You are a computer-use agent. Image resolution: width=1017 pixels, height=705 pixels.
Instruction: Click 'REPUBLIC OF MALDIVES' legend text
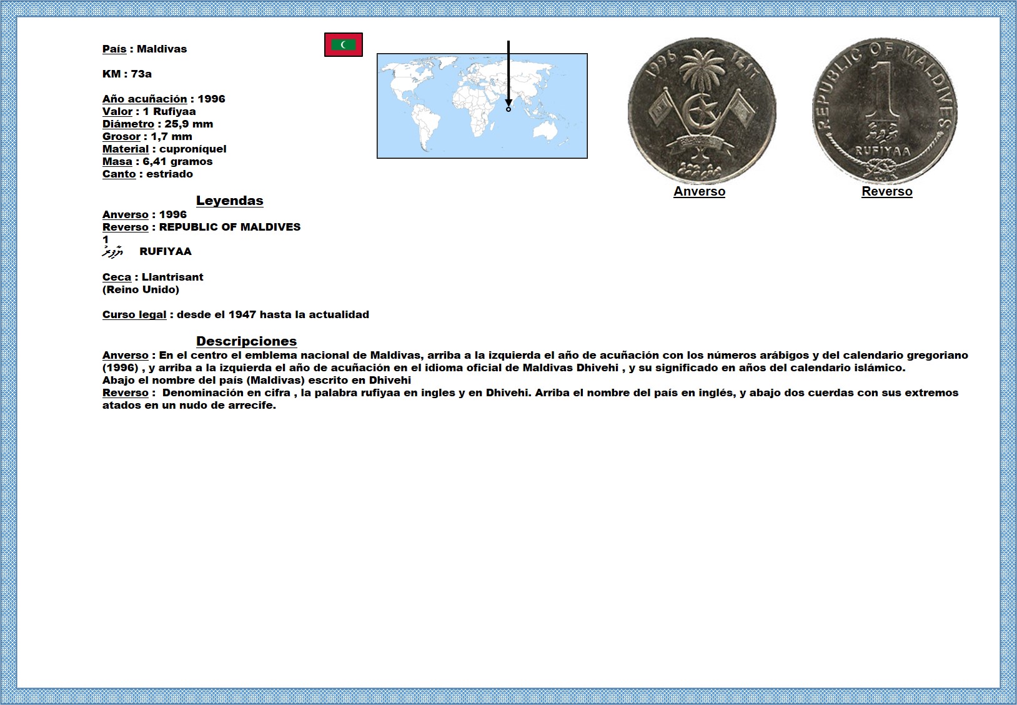(230, 227)
